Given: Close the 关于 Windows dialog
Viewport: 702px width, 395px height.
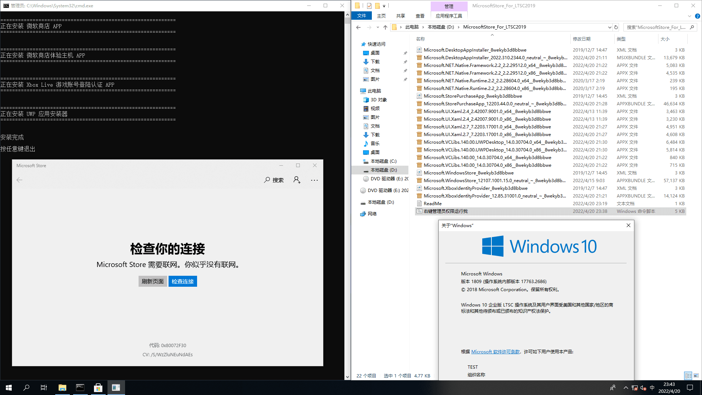Looking at the screenshot, I should (629, 225).
